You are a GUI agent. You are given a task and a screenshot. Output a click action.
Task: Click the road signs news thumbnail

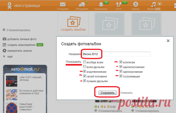(12, 95)
